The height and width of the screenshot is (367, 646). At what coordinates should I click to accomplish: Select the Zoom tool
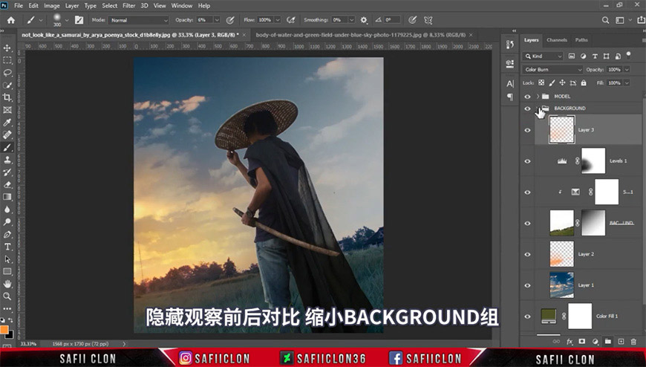(x=7, y=296)
